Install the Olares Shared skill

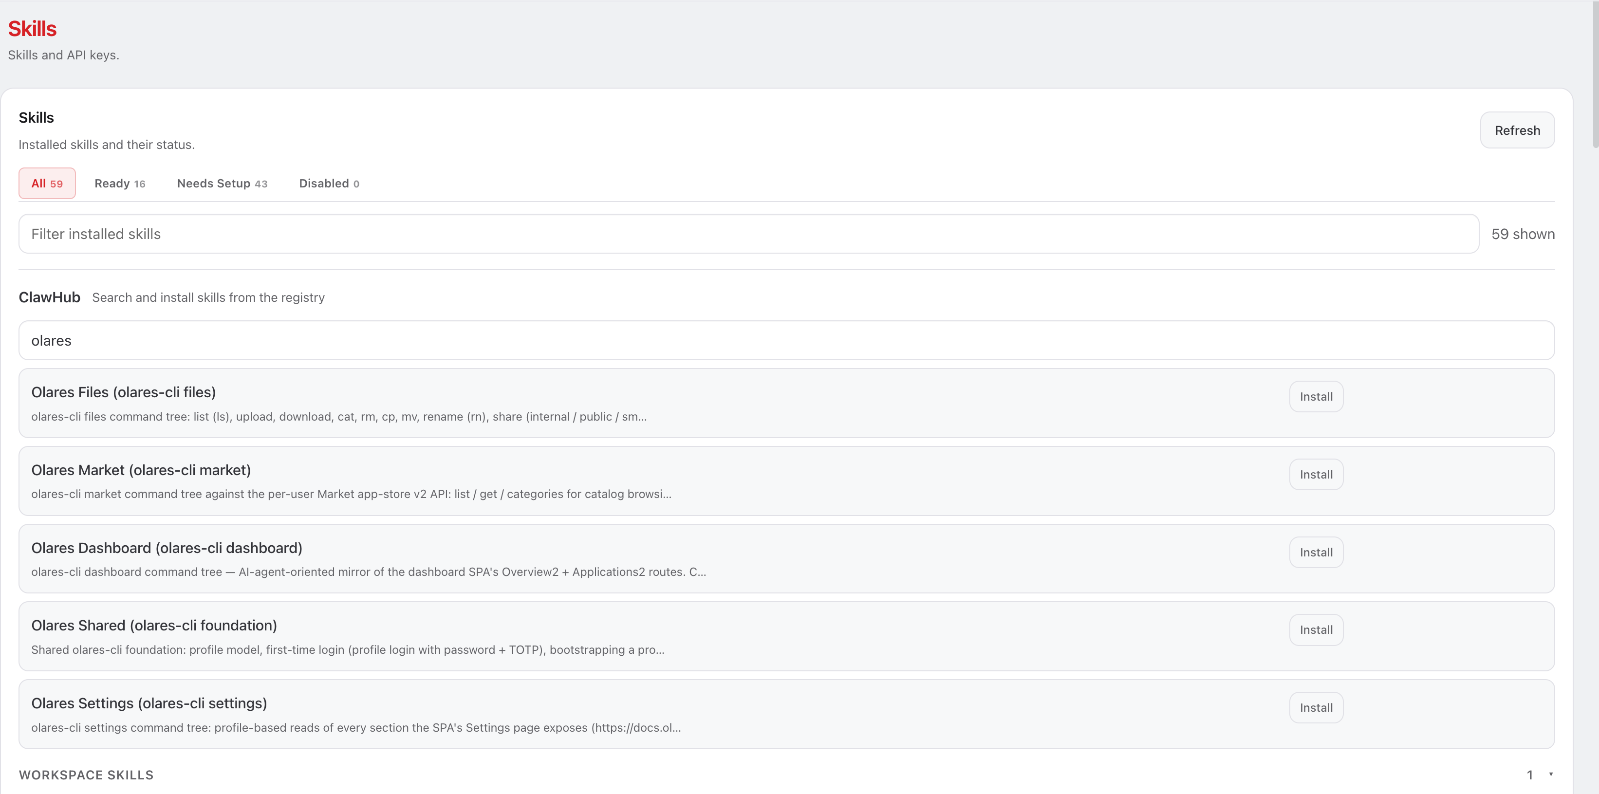coord(1316,630)
